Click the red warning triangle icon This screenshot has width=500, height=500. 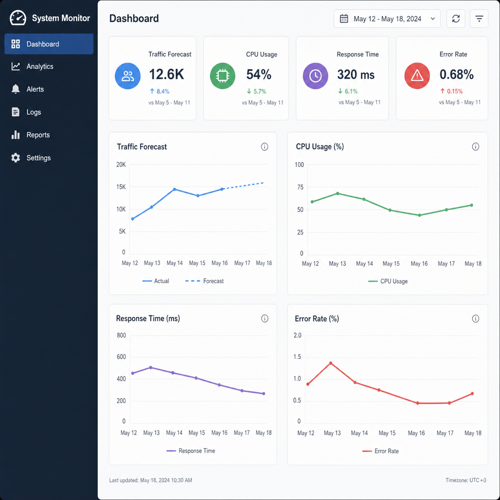(417, 76)
